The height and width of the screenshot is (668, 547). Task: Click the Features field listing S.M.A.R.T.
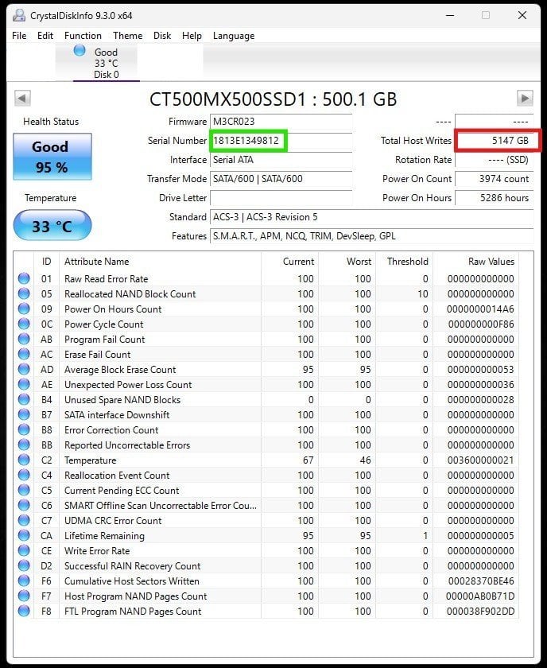(x=371, y=236)
